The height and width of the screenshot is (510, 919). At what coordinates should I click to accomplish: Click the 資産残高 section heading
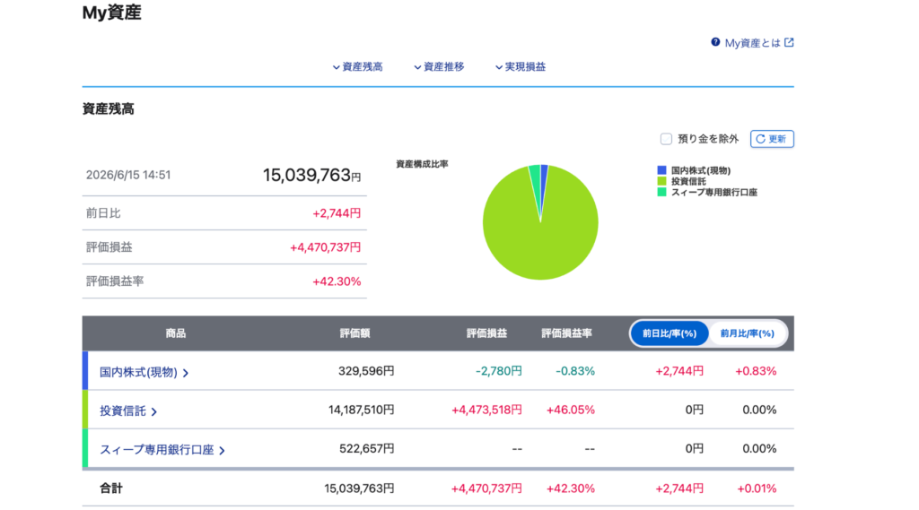tap(108, 109)
